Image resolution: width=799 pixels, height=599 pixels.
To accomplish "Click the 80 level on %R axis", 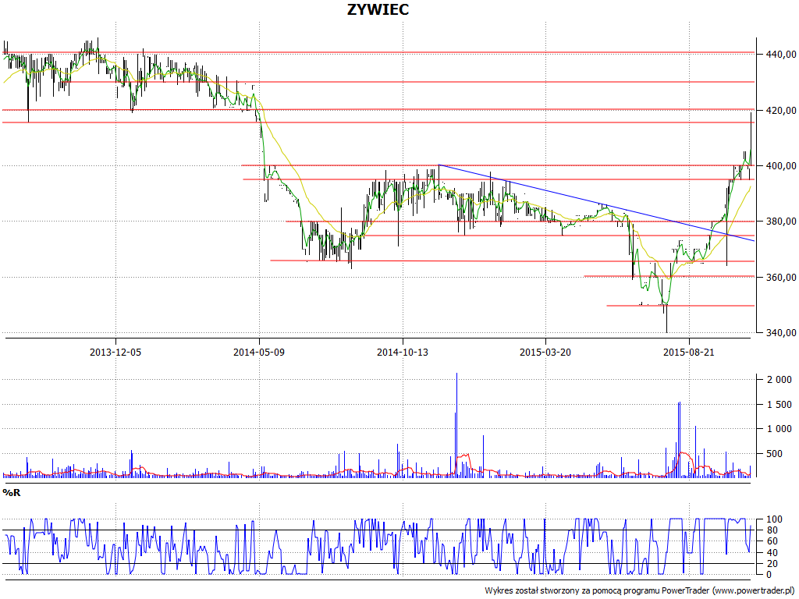I will 772,530.
